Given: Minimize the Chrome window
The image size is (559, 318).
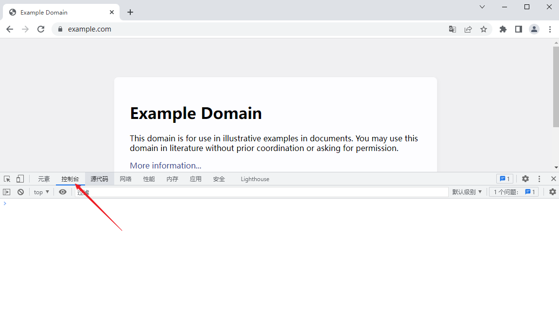Looking at the screenshot, I should coord(505,7).
